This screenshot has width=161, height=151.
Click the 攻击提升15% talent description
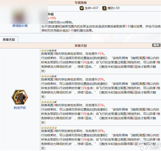point(72,54)
